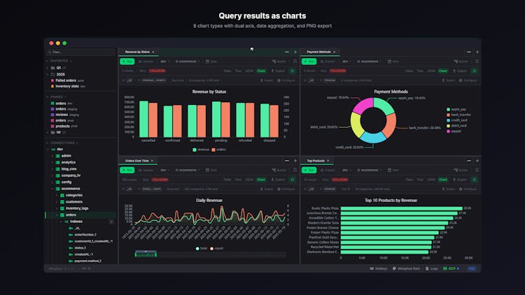
Task: Export the Revenue by Status results
Action: (x=279, y=71)
